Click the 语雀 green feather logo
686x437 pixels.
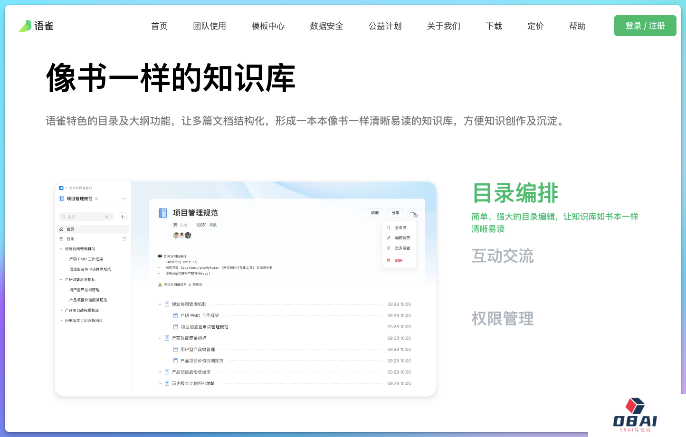pos(25,26)
